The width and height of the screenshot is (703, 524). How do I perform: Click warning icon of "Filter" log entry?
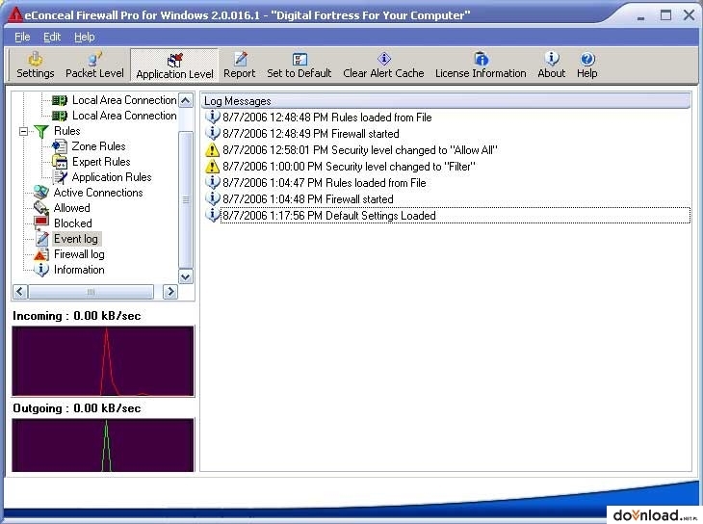pyautogui.click(x=212, y=167)
